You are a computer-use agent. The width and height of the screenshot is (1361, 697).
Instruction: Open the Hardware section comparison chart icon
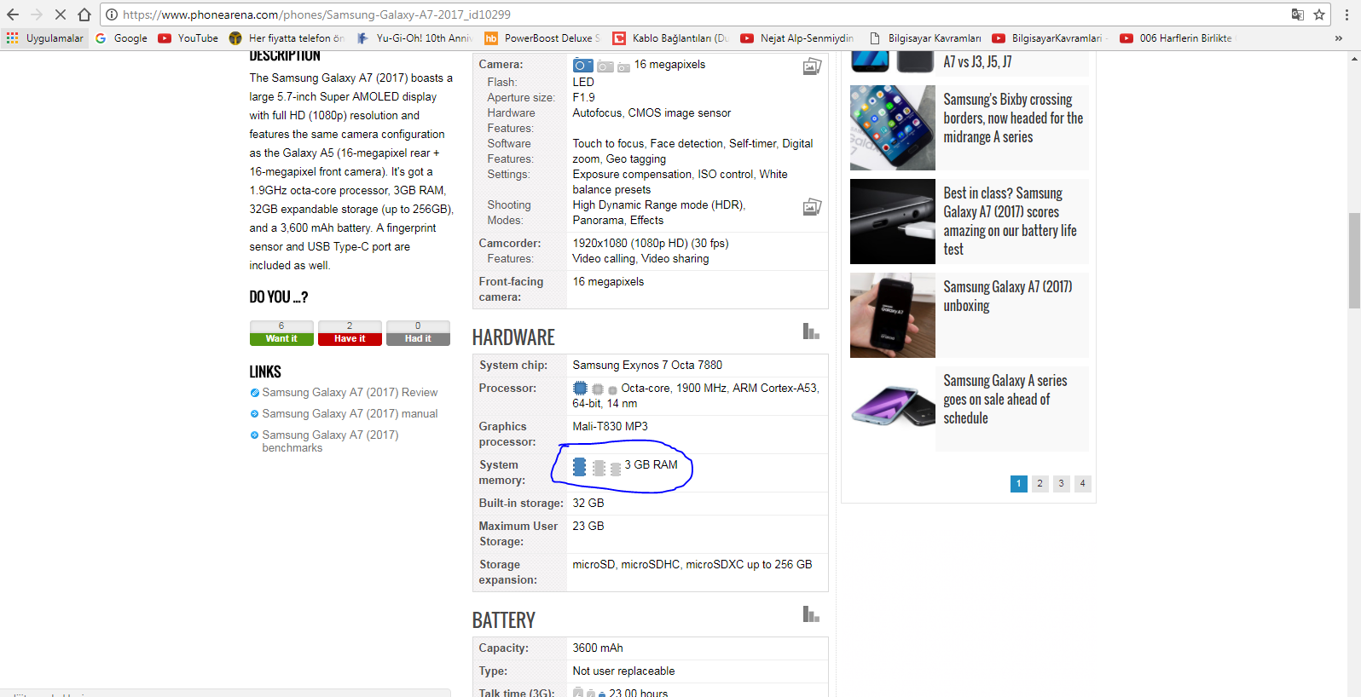click(811, 331)
